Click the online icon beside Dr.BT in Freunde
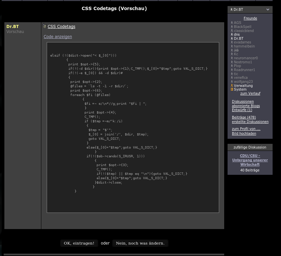This screenshot has height=256, width=281. pos(231,39)
